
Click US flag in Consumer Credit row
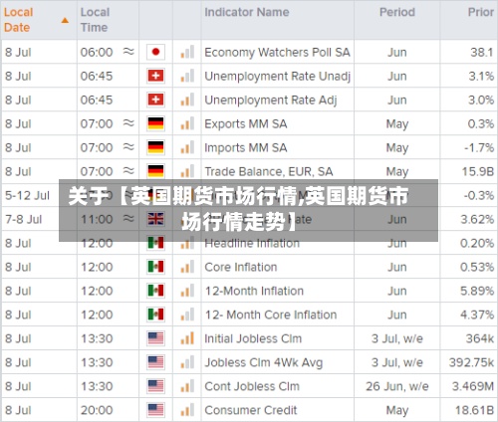point(155,410)
